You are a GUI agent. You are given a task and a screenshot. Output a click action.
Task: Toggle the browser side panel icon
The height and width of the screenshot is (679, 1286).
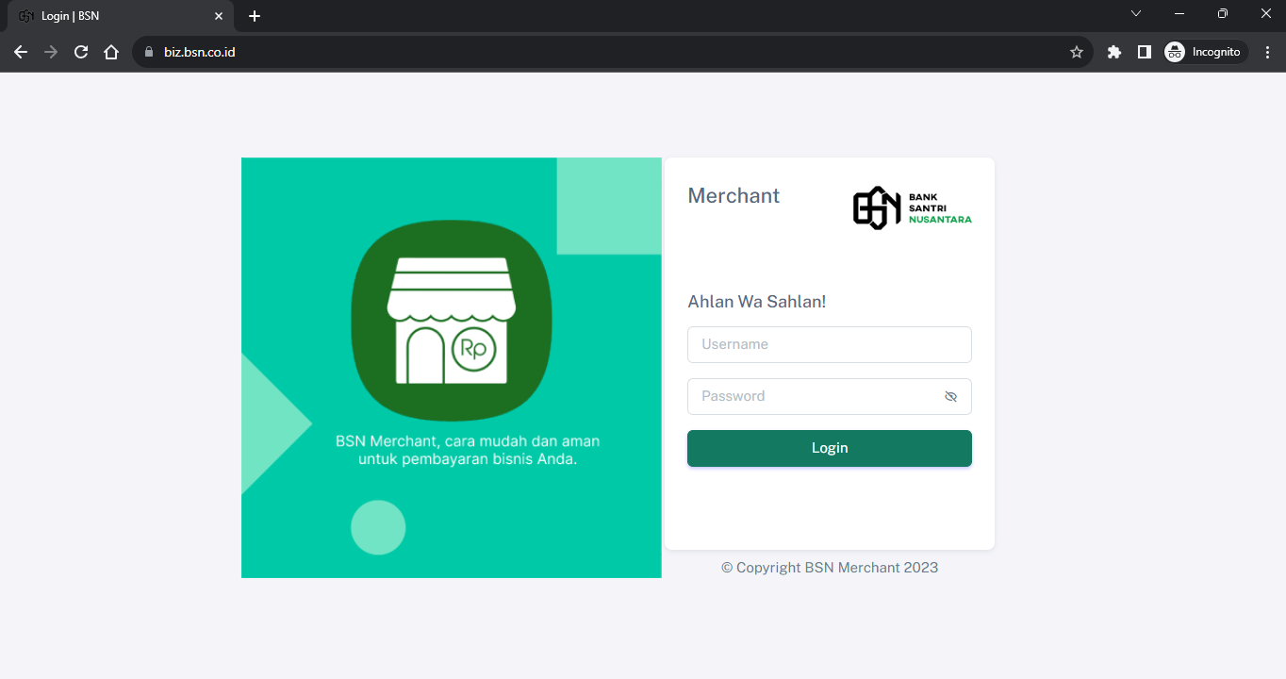pyautogui.click(x=1144, y=53)
